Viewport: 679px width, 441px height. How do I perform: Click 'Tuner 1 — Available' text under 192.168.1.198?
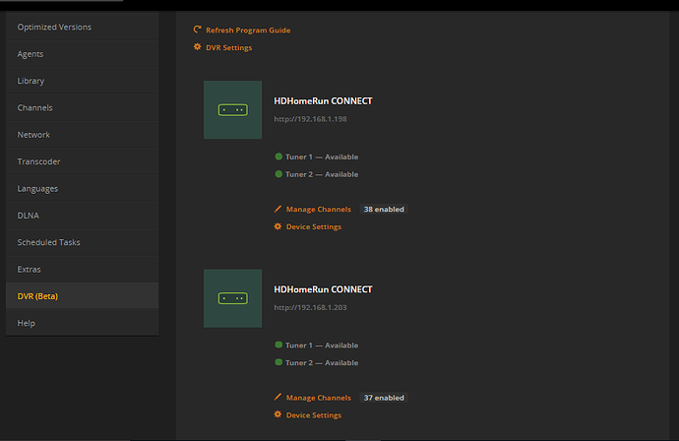pos(322,157)
